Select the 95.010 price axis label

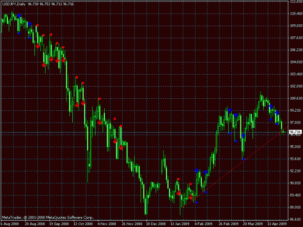point(296,147)
